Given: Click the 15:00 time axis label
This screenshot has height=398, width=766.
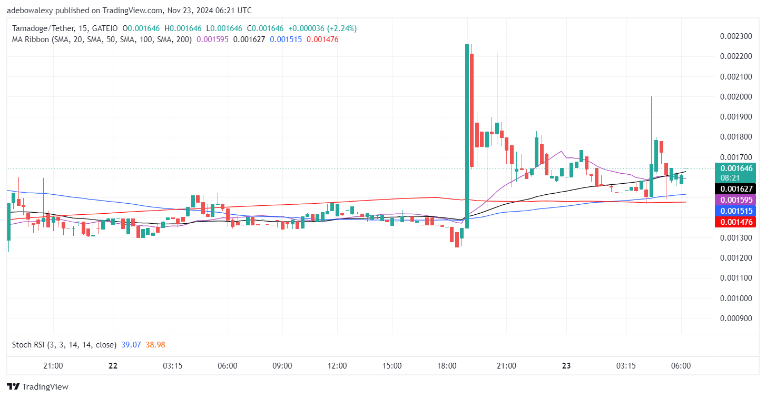Looking at the screenshot, I should tap(392, 365).
